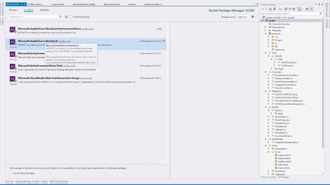Select Index.cshtml under Books views
This screenshot has height=185, width=330.
[284, 168]
